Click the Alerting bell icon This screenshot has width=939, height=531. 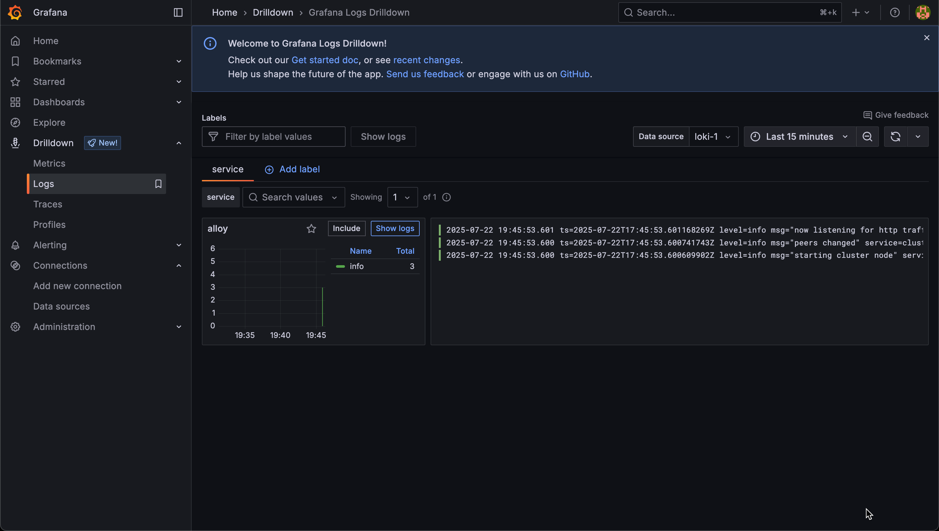[x=15, y=245]
